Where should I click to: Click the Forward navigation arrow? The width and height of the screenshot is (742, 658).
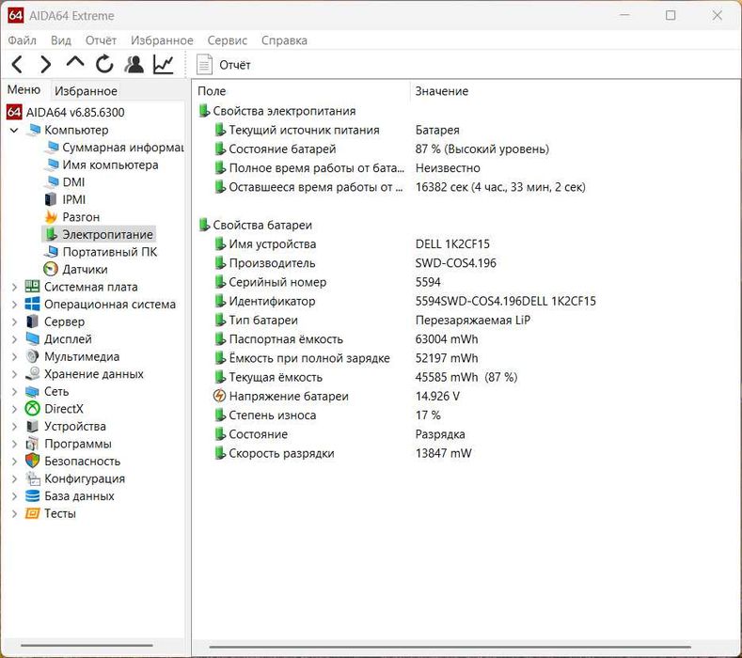[46, 64]
